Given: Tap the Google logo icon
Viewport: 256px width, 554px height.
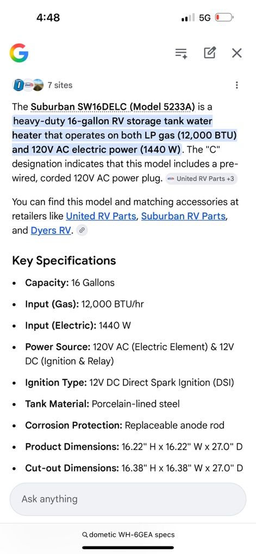Looking at the screenshot, I should click(x=18, y=53).
